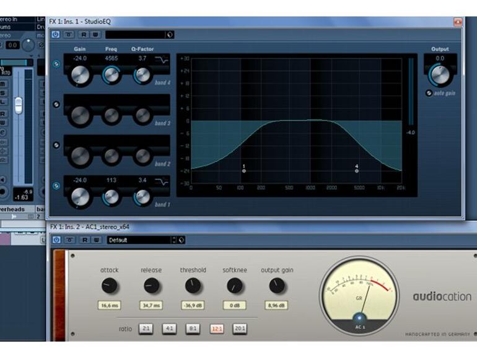Click band 1 filter type icon
Screen dimensions: 477x358
(161, 181)
